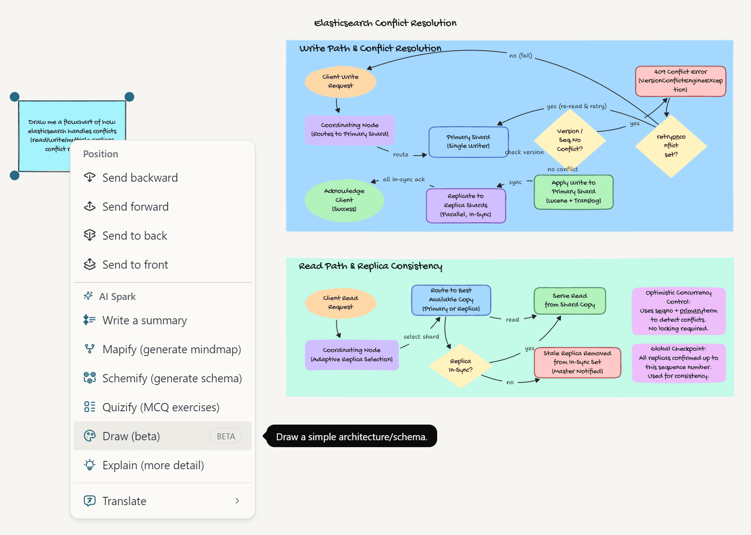751x535 pixels.
Task: Select Explain (more detail) option
Action: point(153,466)
